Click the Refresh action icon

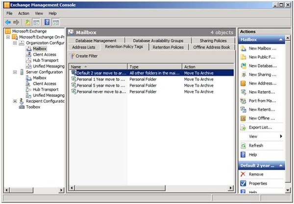coord(243,146)
